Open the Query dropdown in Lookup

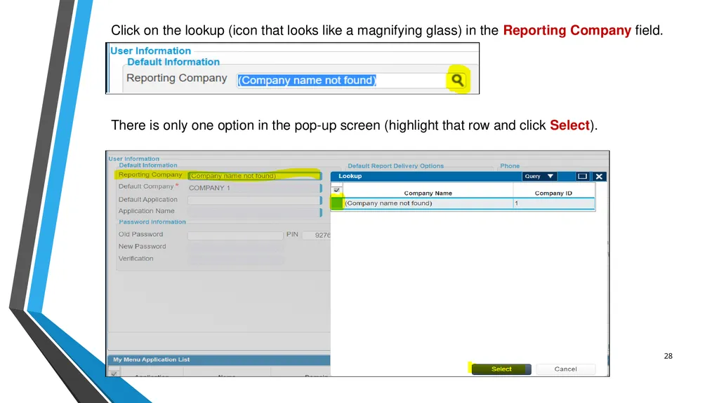tap(539, 177)
